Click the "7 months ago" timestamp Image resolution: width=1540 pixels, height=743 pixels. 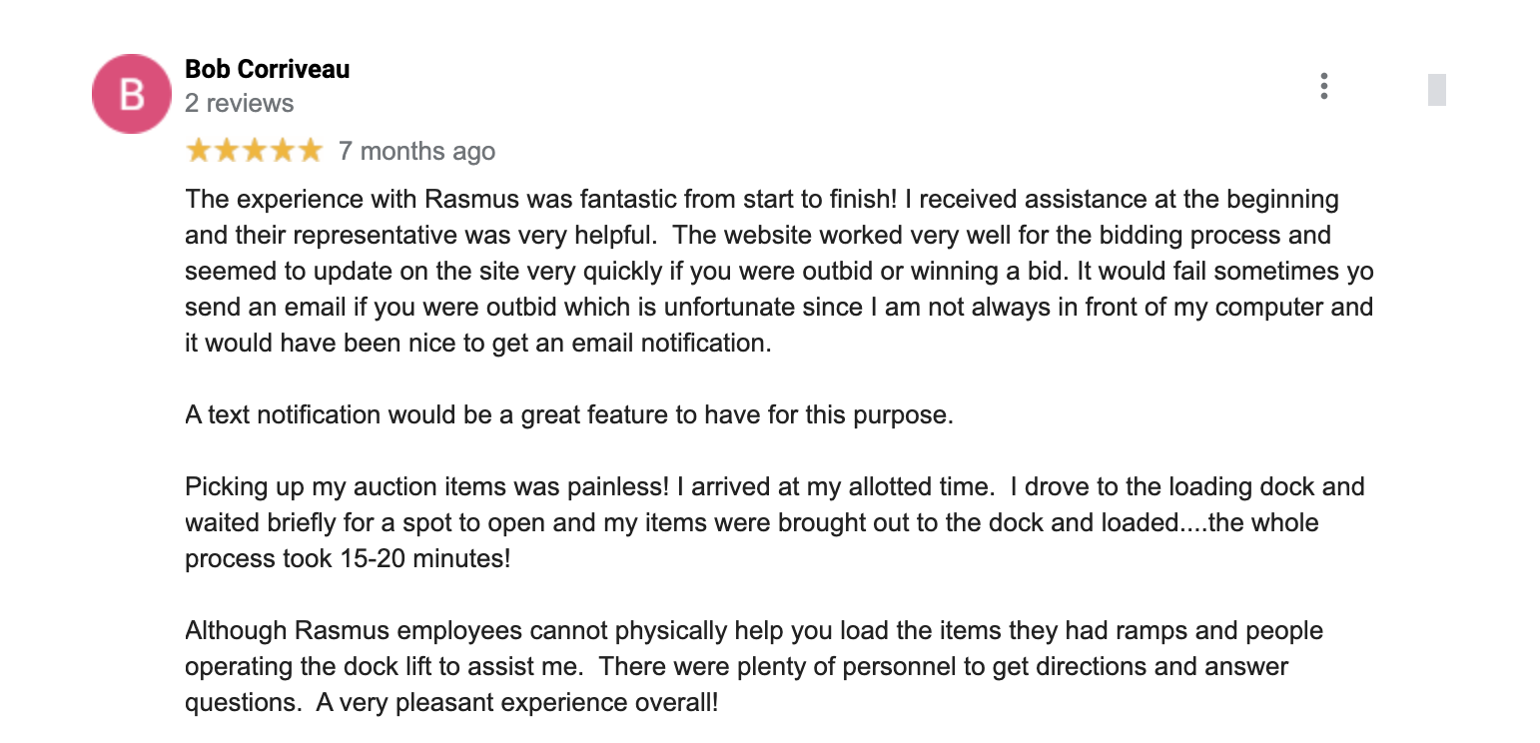coord(417,151)
